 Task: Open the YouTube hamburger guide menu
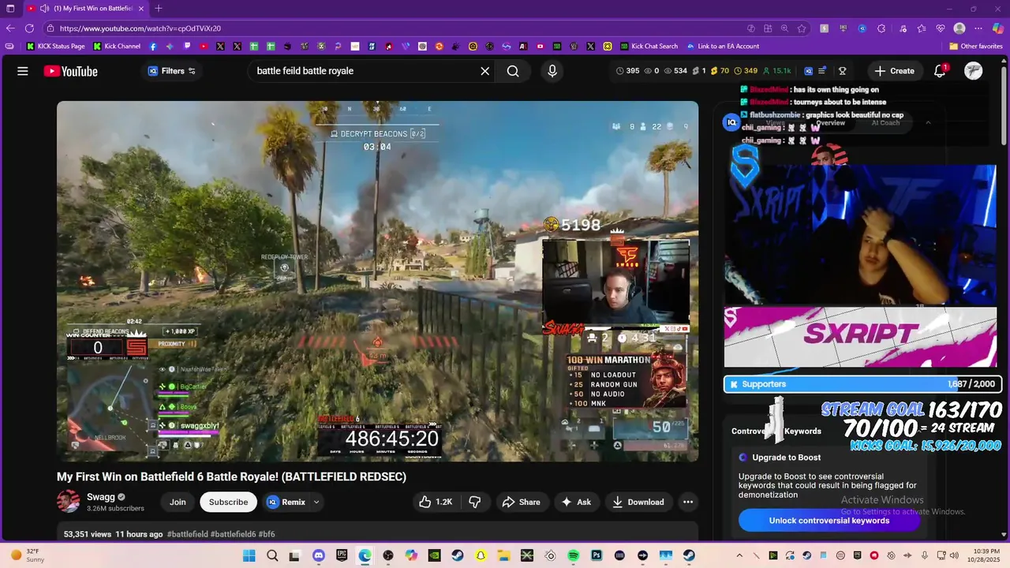point(23,71)
